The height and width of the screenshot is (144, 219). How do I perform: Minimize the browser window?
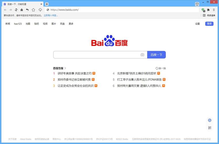(203, 2)
